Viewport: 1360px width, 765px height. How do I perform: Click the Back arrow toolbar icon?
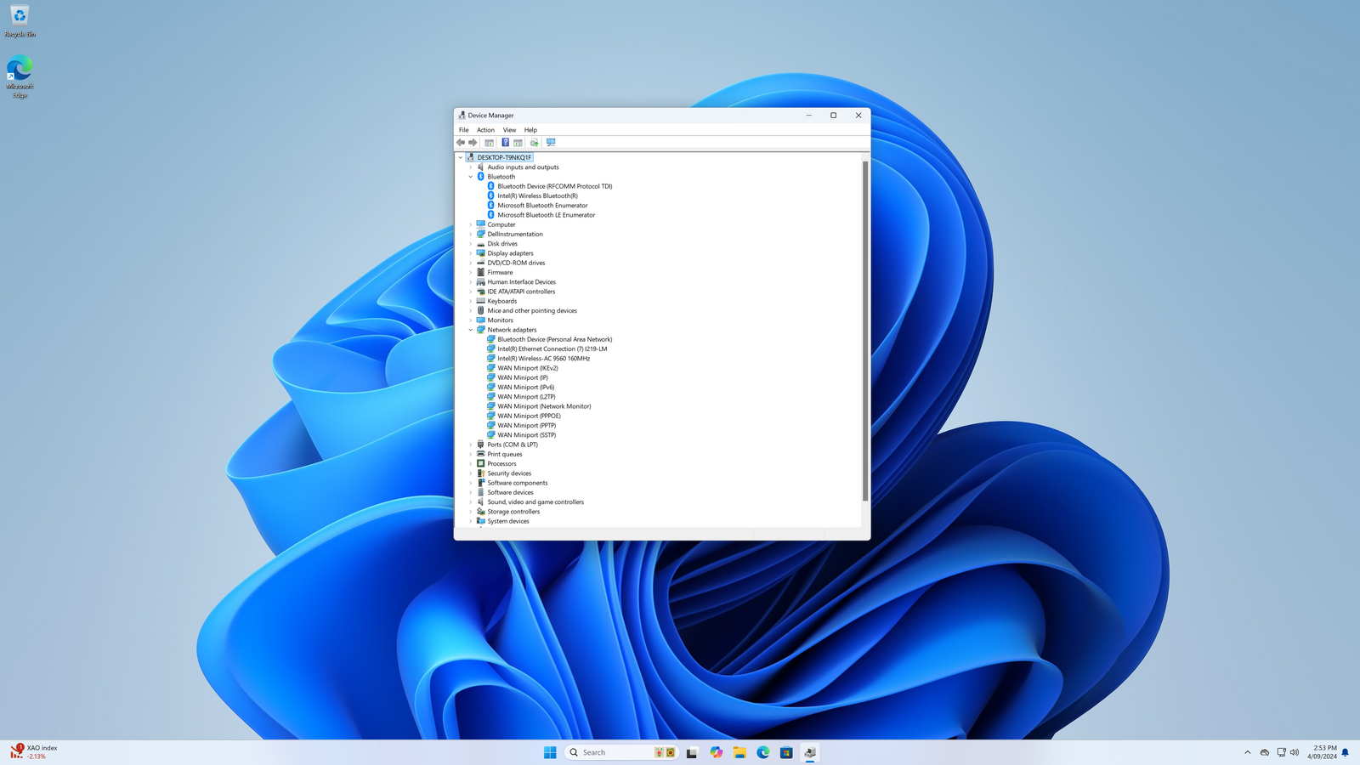(x=461, y=143)
